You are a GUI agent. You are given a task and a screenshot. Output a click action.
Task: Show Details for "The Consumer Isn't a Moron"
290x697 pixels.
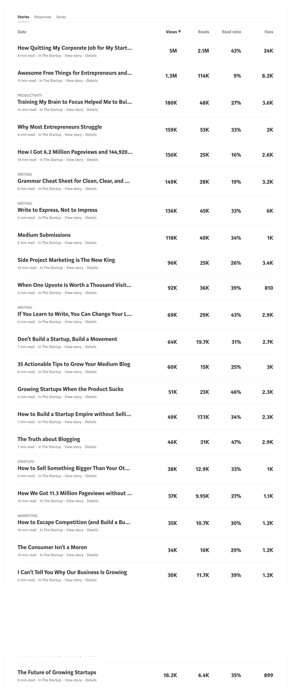[92, 555]
